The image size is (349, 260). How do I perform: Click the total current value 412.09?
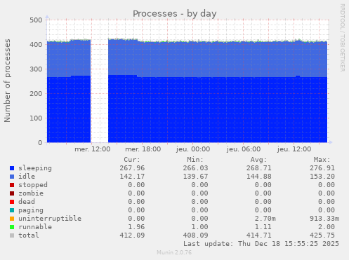tap(132, 235)
